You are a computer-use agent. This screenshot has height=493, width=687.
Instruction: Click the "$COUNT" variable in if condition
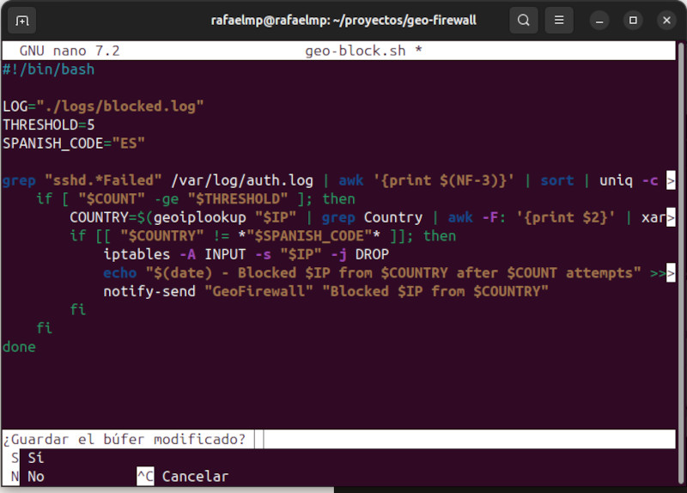click(112, 199)
